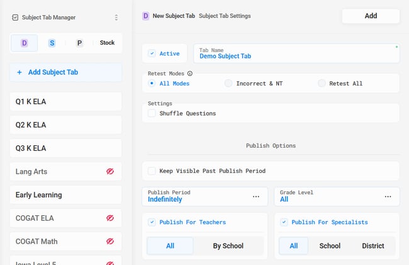Viewport: 409px width, 265px height.
Task: Switch to the Stock tab
Action: click(107, 43)
